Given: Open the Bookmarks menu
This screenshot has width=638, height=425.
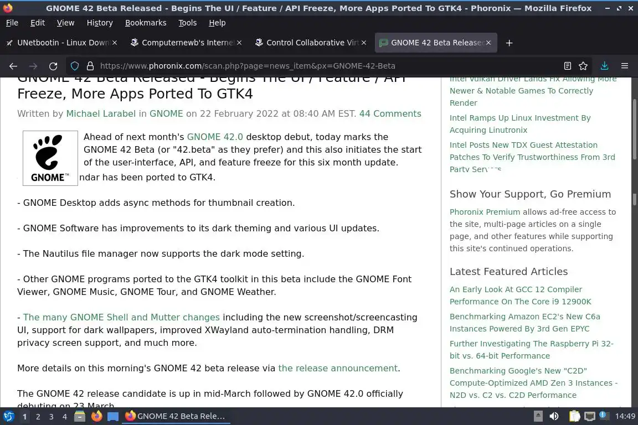Looking at the screenshot, I should 146,23.
